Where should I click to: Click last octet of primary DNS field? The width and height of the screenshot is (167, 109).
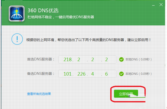[x=107, y=59]
